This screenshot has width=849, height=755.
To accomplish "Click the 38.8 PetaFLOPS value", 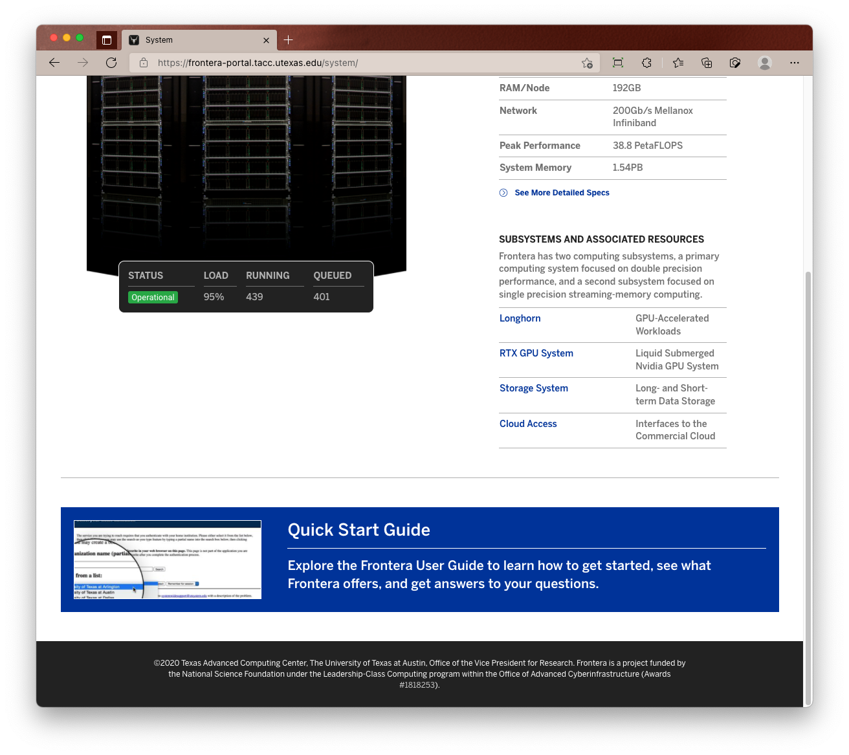I will (648, 146).
